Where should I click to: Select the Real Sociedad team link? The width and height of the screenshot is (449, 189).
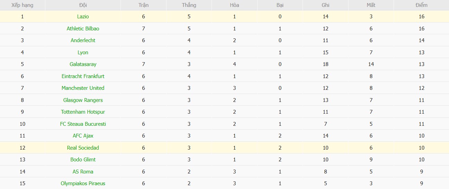point(83,148)
